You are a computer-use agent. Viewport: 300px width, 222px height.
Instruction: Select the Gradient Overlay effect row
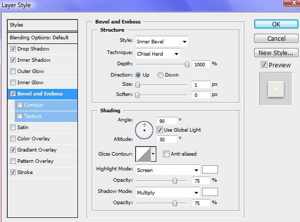coord(42,150)
